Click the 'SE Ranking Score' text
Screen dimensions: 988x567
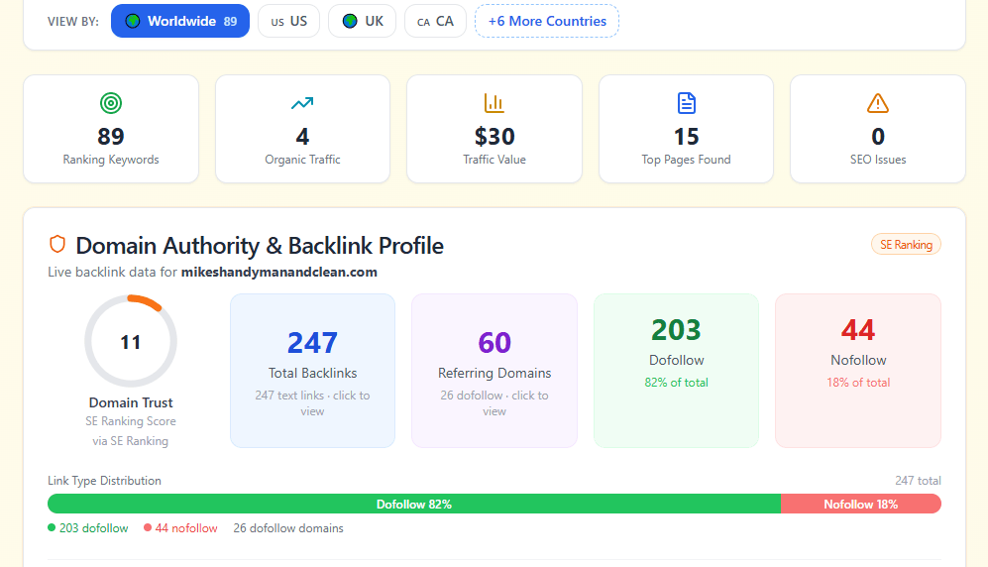tap(131, 421)
